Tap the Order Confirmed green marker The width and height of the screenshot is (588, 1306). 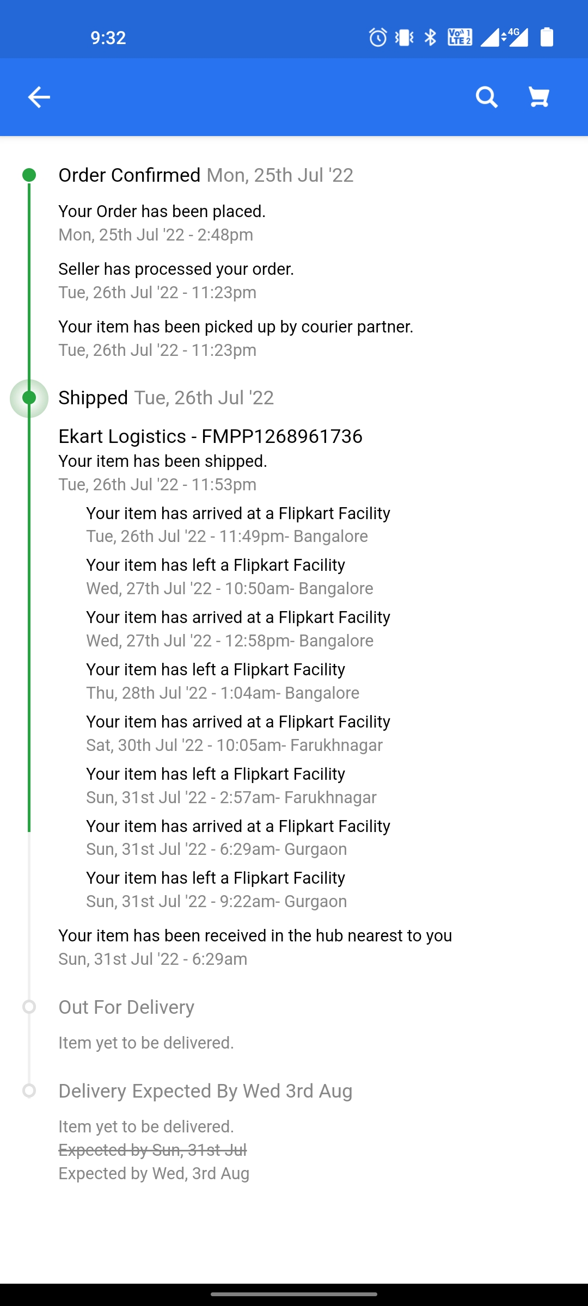point(29,175)
